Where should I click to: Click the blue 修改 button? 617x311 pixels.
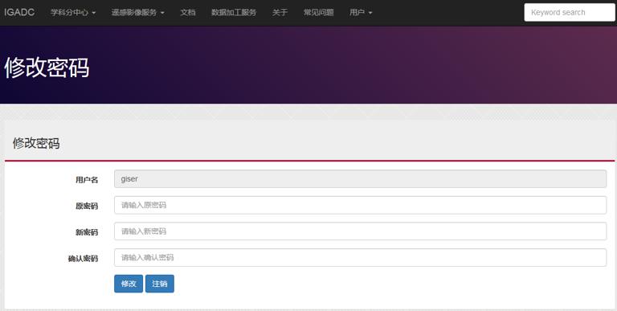[129, 284]
